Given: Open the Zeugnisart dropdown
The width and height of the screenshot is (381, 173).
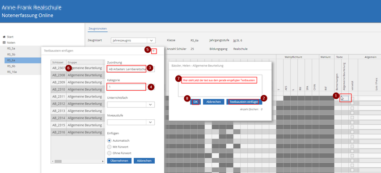Looking at the screenshot, I should (133, 40).
